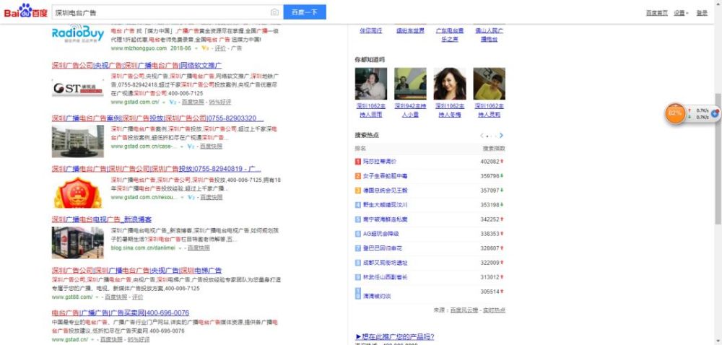The width and height of the screenshot is (722, 345).
Task: Click the RadioBuy logo image
Action: click(x=78, y=34)
